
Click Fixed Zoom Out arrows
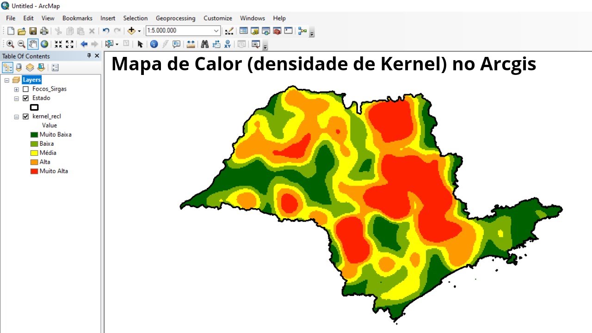69,44
